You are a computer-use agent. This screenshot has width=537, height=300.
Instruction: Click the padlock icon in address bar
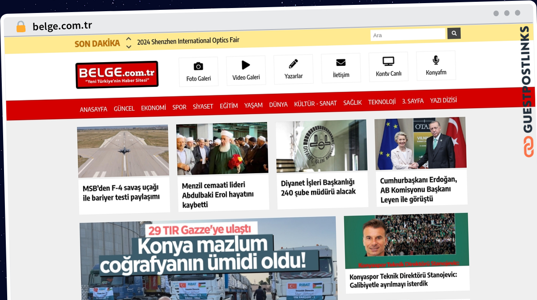tap(21, 27)
